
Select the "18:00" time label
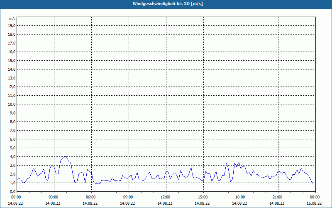(241, 197)
